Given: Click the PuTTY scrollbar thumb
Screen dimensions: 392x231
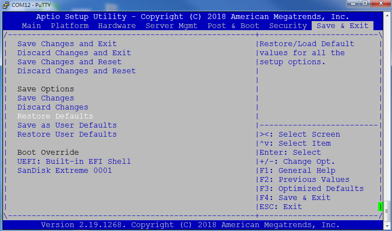Looking at the screenshot, I should click(387, 211).
